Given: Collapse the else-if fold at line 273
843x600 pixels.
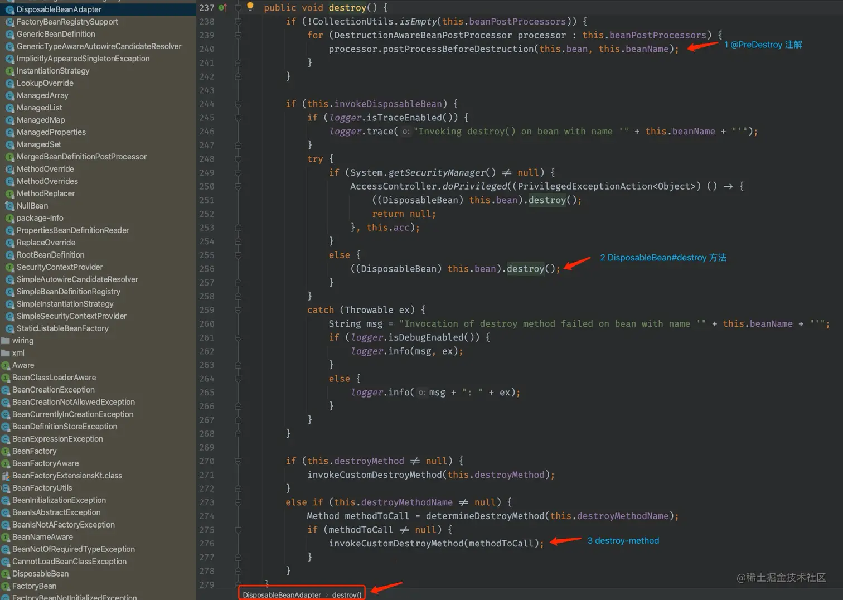Looking at the screenshot, I should point(238,502).
